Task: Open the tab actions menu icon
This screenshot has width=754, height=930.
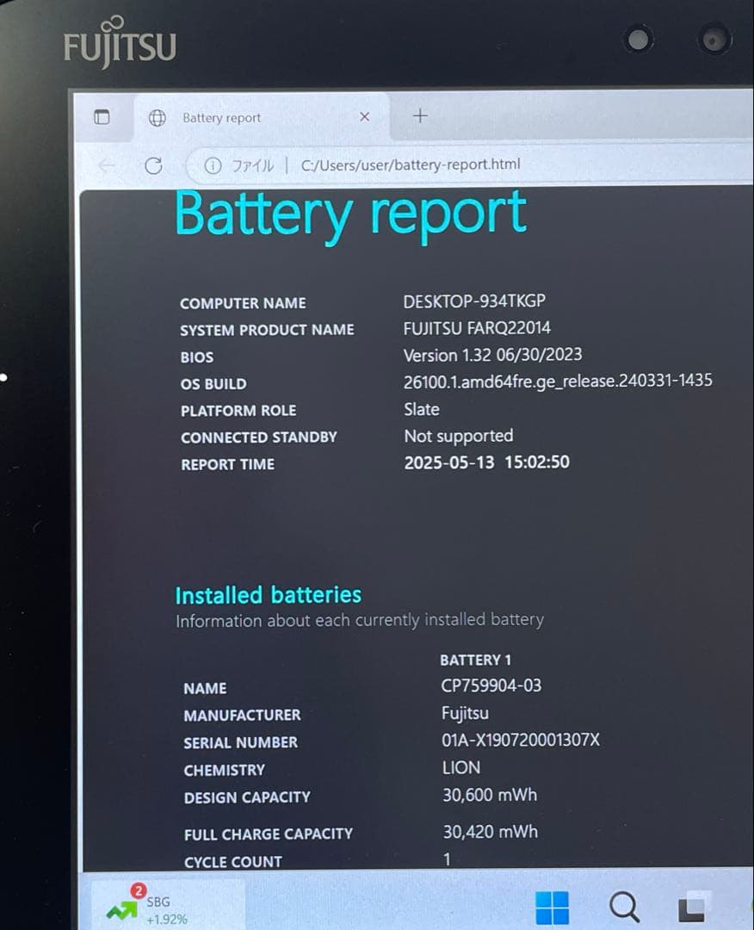Action: pyautogui.click(x=102, y=117)
